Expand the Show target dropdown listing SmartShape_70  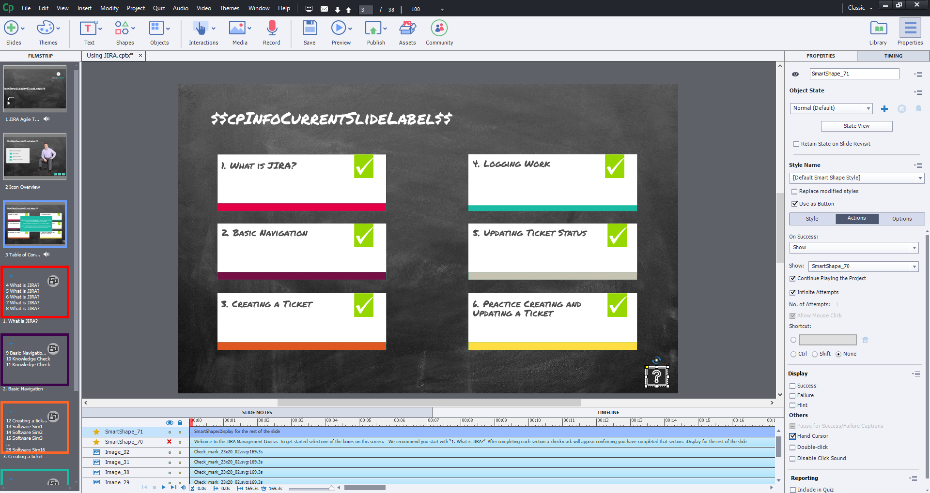[x=863, y=266]
